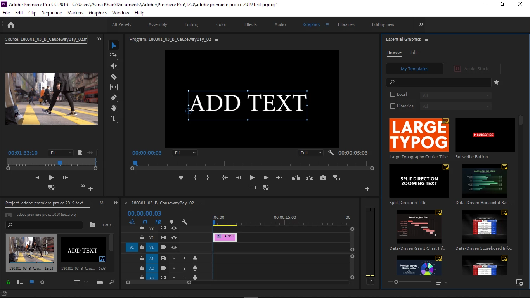
Task: Click Project panel zoom slider
Action: 42,282
